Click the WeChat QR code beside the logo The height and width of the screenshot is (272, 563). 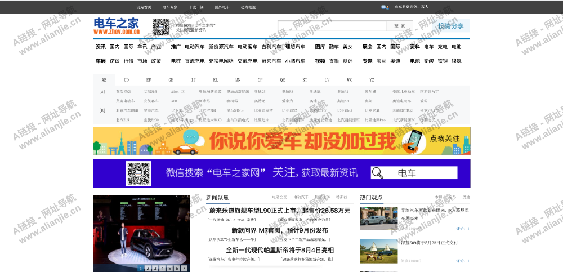coord(161,27)
